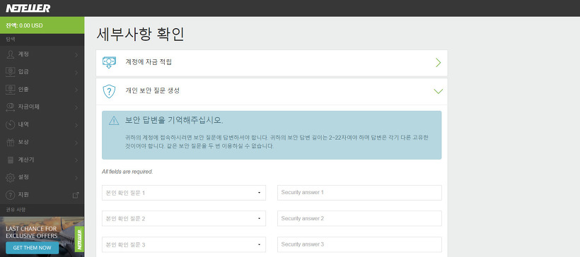Click the 설정 settings gear icon
Viewport: 580px width, 257px height.
point(11,177)
